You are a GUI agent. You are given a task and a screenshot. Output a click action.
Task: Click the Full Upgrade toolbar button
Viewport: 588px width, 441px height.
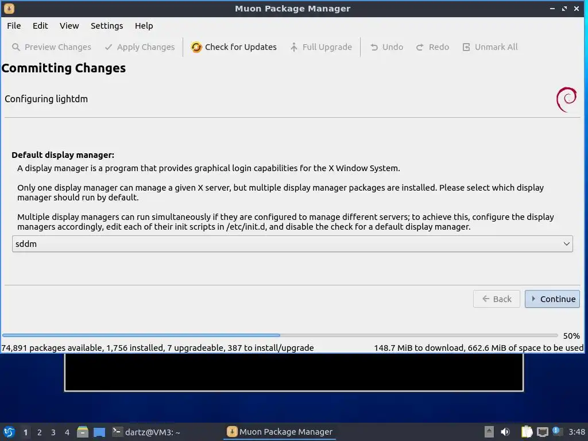(x=321, y=47)
